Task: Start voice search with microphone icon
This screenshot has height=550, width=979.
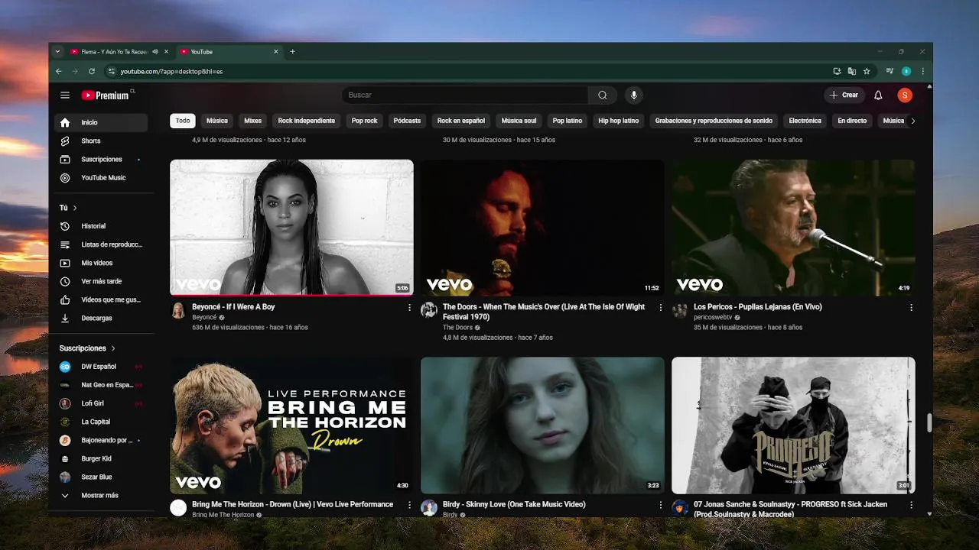Action: [x=633, y=95]
